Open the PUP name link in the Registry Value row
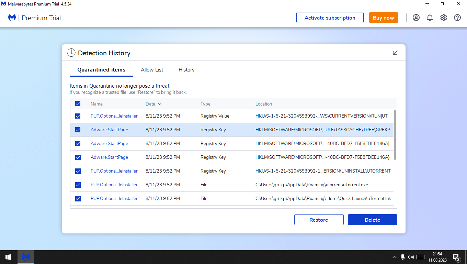 pos(114,116)
